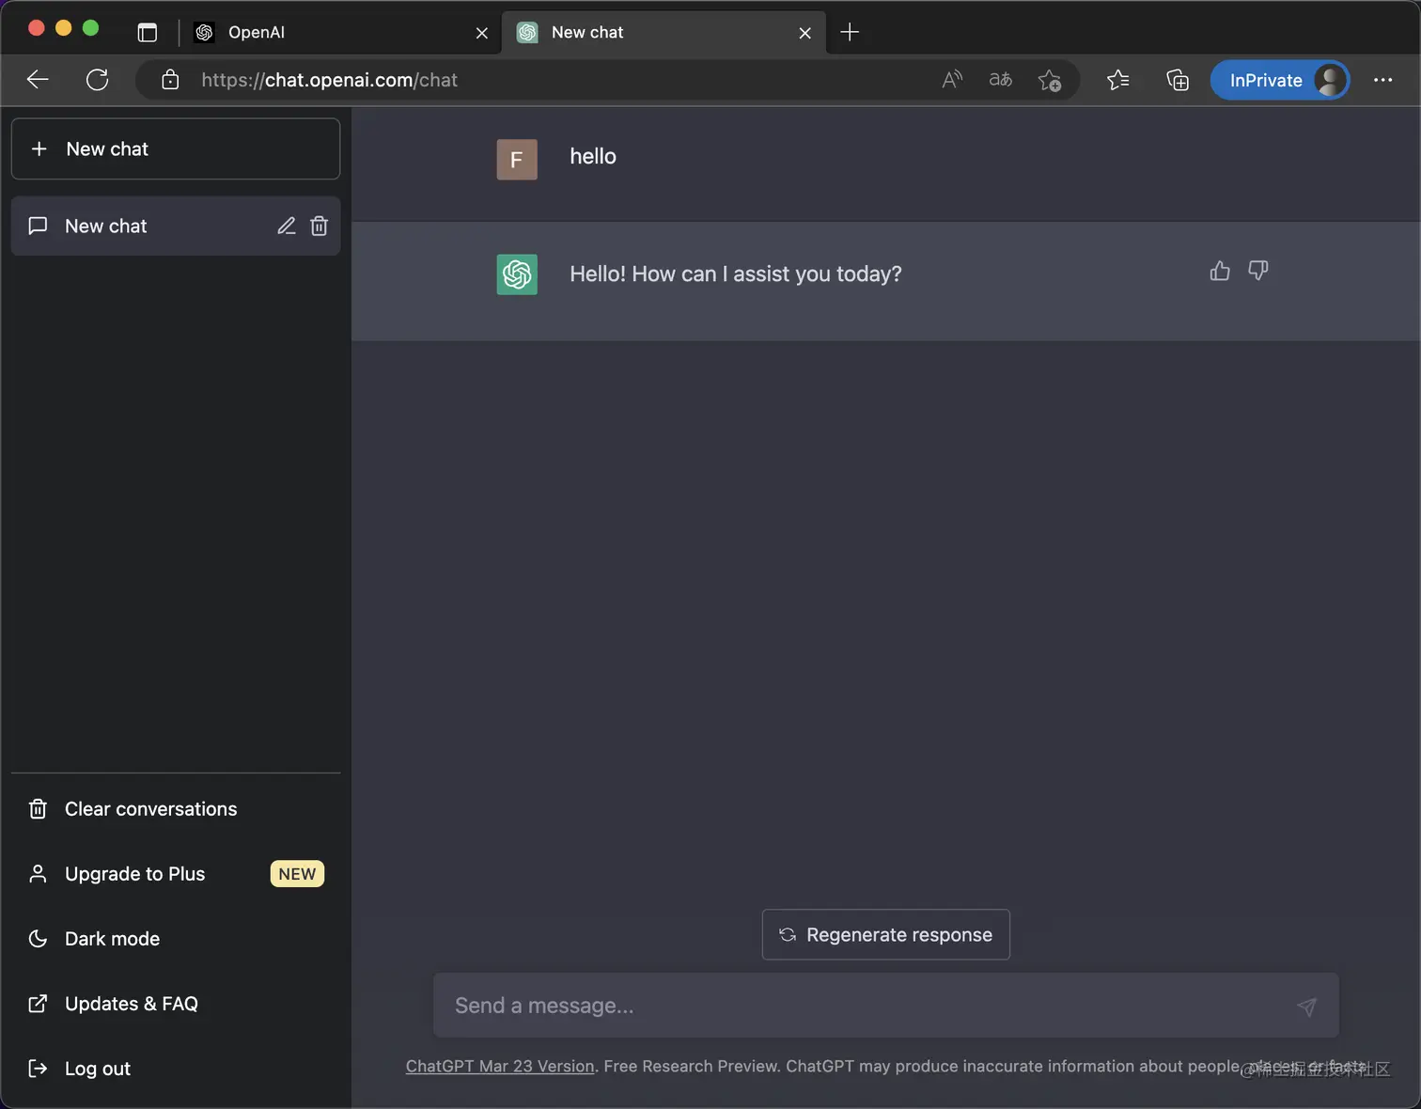The width and height of the screenshot is (1421, 1109).
Task: Select the New chat conversation item
Action: tap(176, 226)
